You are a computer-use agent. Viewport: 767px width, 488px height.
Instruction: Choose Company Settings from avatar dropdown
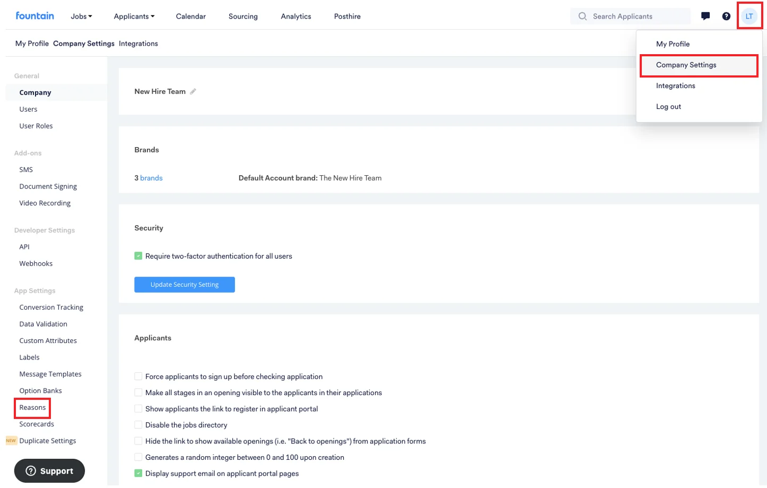point(686,65)
